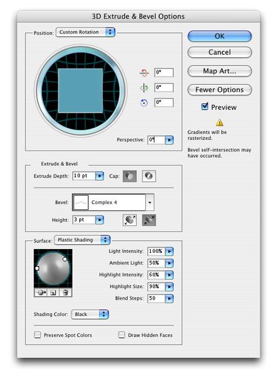This screenshot has height=376, width=275.
Task: Open the Surface Plastic Shading dropdown
Action: pyautogui.click(x=82, y=240)
